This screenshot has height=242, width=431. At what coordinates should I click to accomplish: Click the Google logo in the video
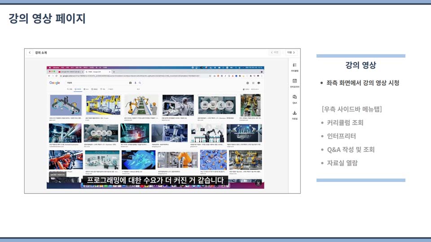(x=55, y=83)
